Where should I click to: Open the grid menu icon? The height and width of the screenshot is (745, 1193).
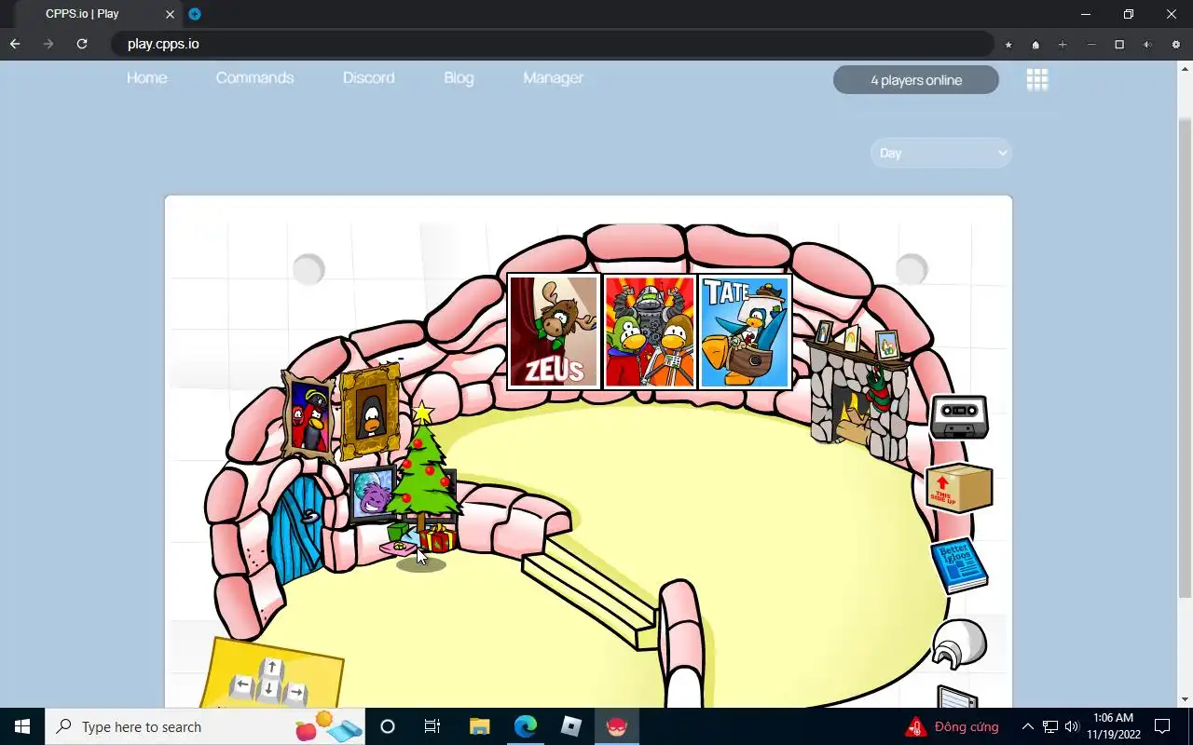coord(1037,80)
